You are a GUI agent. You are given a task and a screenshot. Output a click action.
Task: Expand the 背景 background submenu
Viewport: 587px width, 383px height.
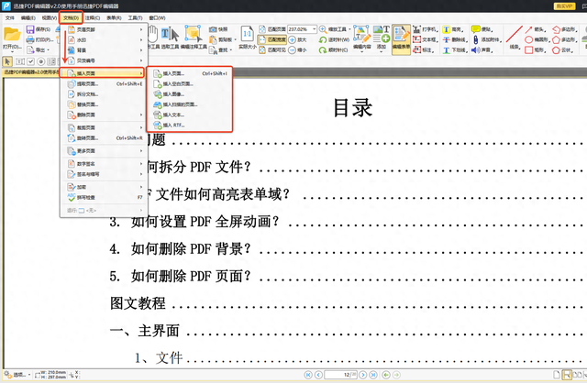105,50
